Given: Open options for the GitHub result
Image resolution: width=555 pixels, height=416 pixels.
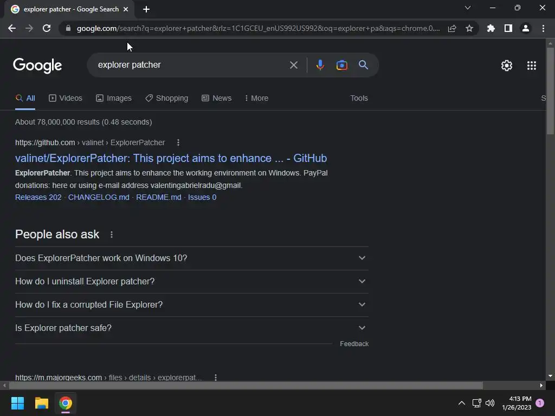Looking at the screenshot, I should click(178, 142).
